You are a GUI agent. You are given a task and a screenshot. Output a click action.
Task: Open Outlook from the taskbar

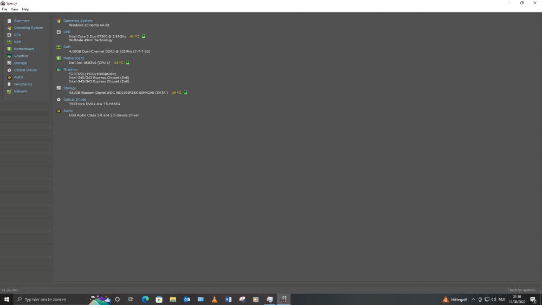(x=186, y=300)
